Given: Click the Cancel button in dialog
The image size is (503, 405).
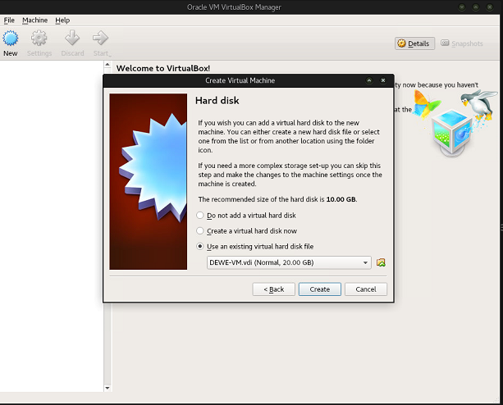Looking at the screenshot, I should pos(366,289).
